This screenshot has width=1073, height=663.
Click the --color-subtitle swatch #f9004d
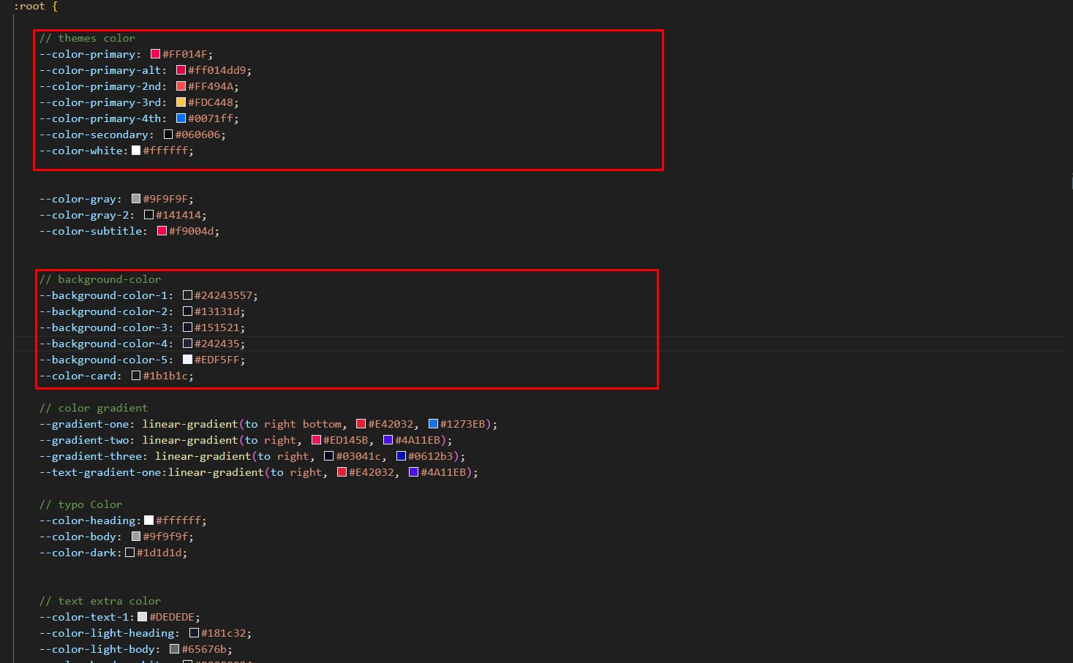click(162, 231)
